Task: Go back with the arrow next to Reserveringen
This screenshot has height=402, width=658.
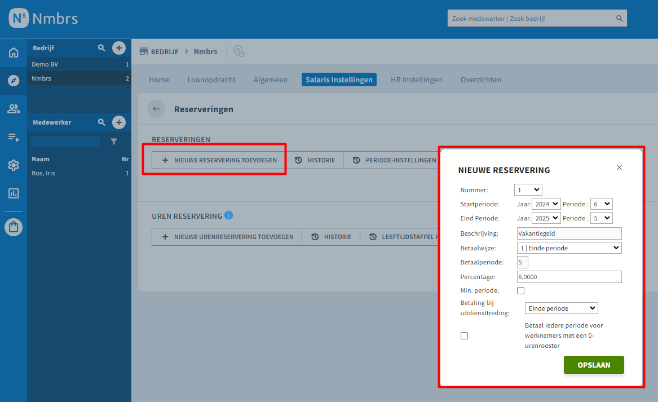Action: (x=156, y=109)
